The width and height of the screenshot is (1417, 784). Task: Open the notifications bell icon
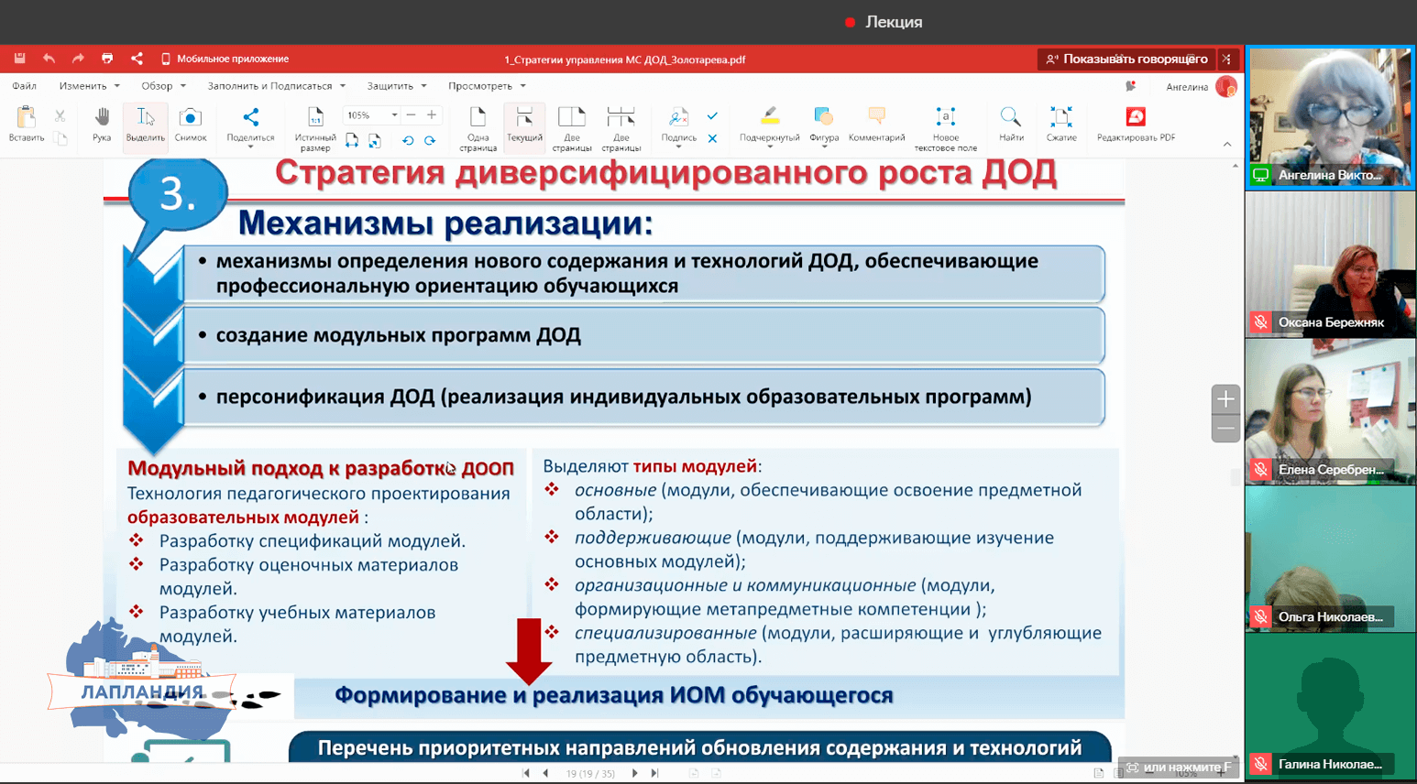[x=1130, y=86]
